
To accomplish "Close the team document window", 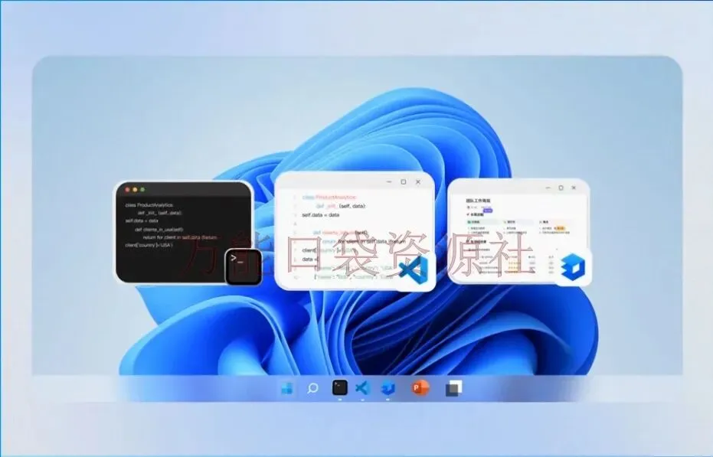I will tap(574, 188).
